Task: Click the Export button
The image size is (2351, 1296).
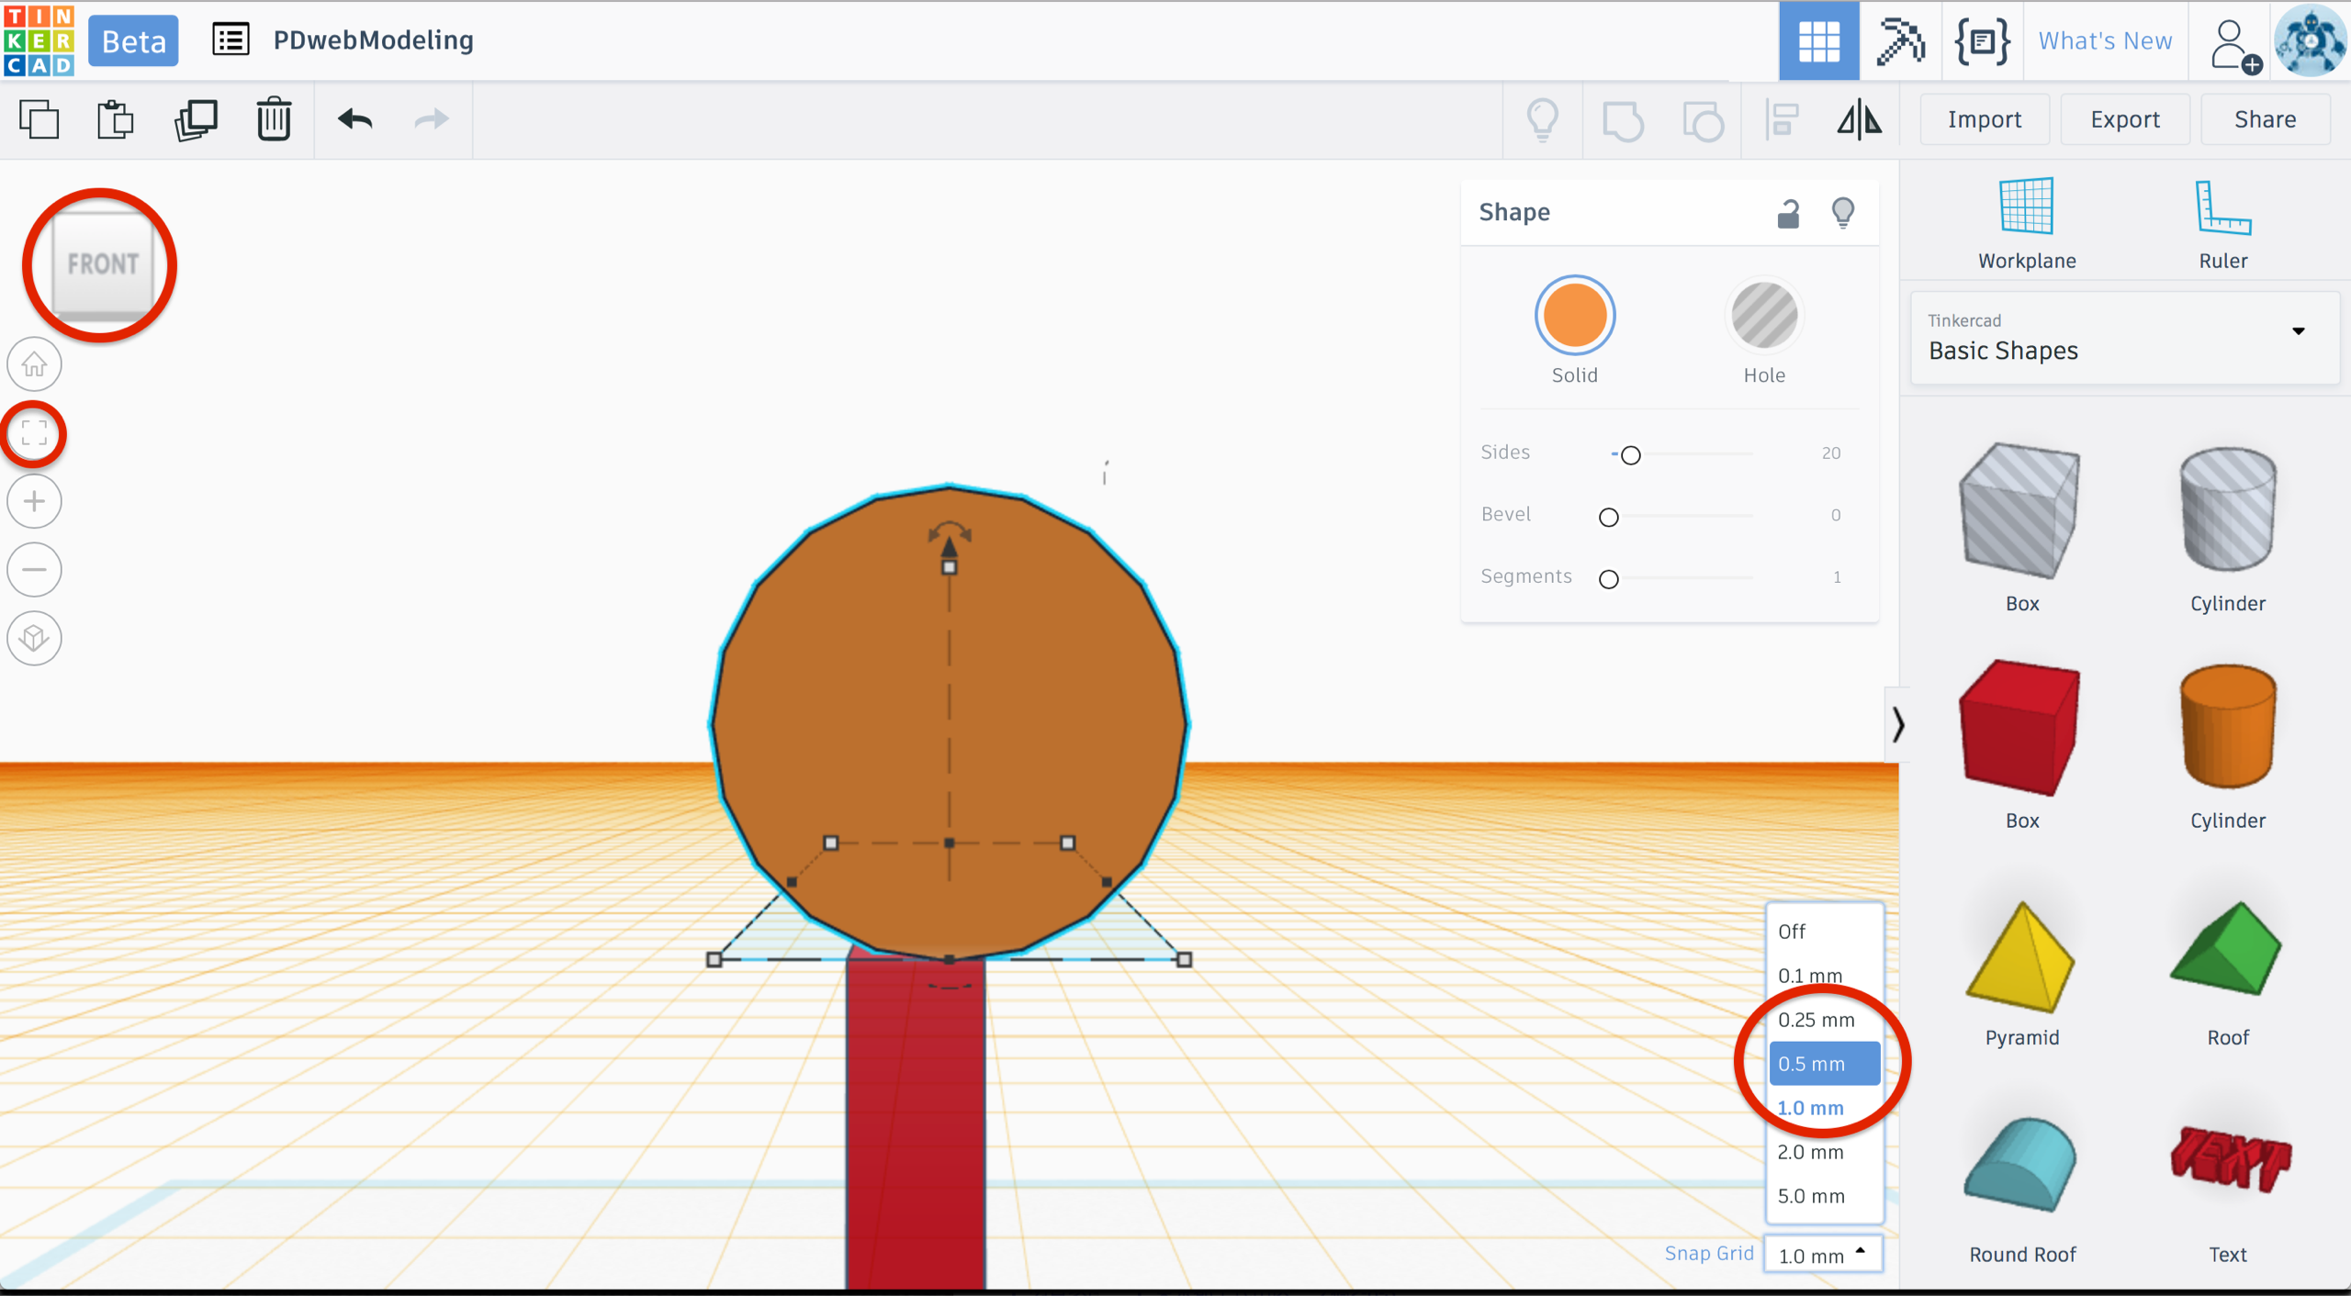Action: [2124, 119]
